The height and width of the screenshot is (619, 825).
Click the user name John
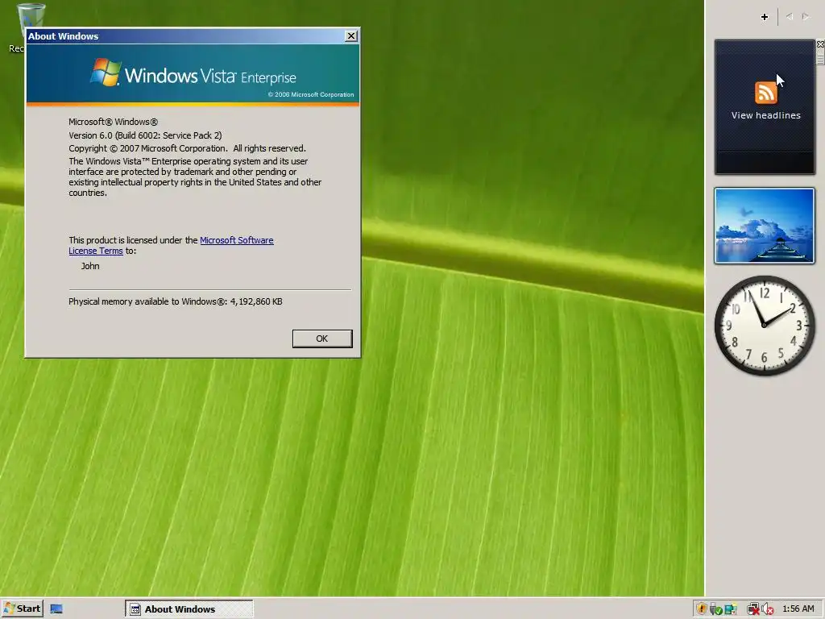tap(90, 266)
